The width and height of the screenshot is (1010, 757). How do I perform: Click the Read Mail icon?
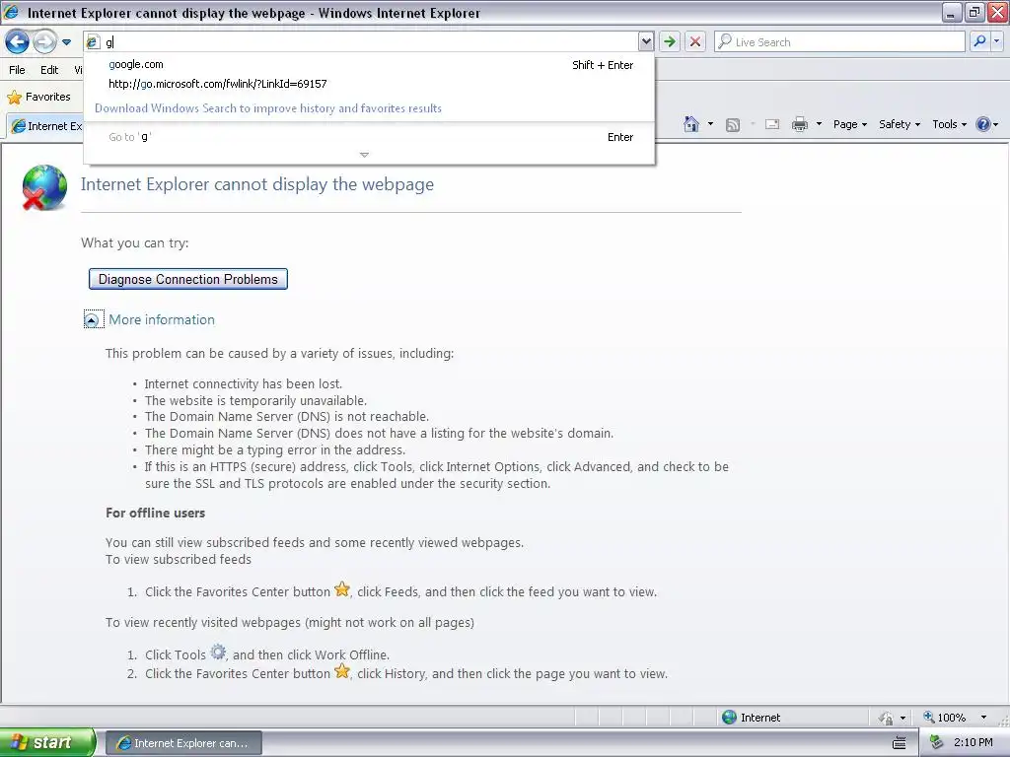tap(772, 125)
